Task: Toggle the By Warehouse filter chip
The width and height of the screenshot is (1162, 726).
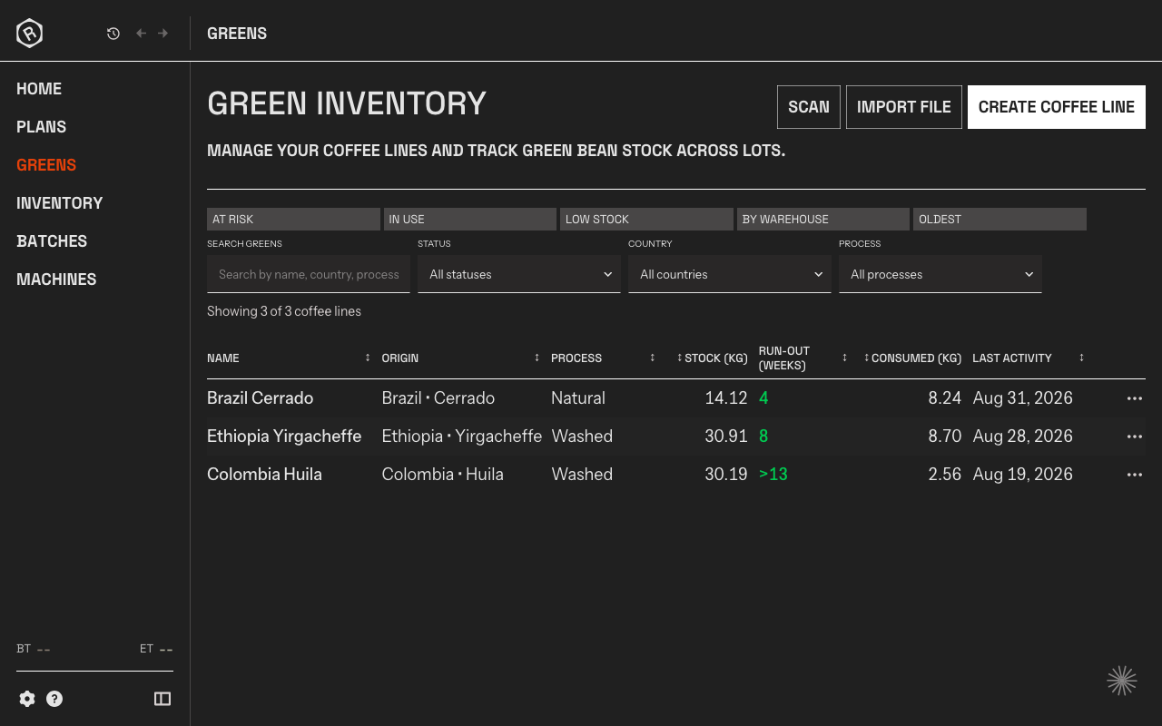Action: pos(823,219)
